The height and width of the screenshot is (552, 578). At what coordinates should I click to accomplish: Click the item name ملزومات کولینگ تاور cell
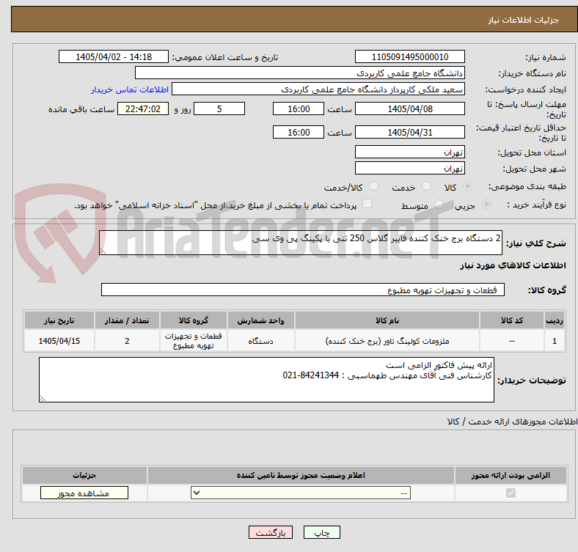(x=387, y=341)
